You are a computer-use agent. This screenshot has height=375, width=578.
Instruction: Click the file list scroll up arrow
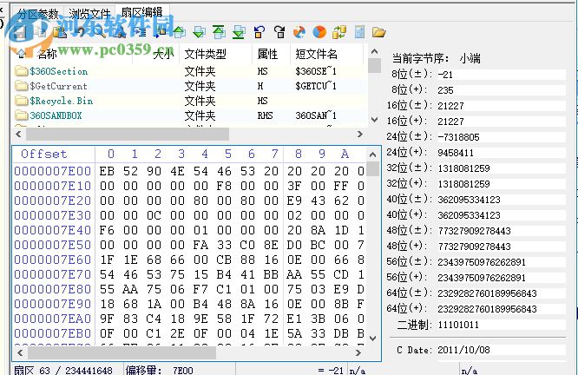(374, 51)
